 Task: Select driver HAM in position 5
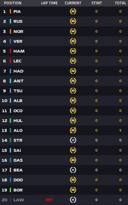[64, 51]
